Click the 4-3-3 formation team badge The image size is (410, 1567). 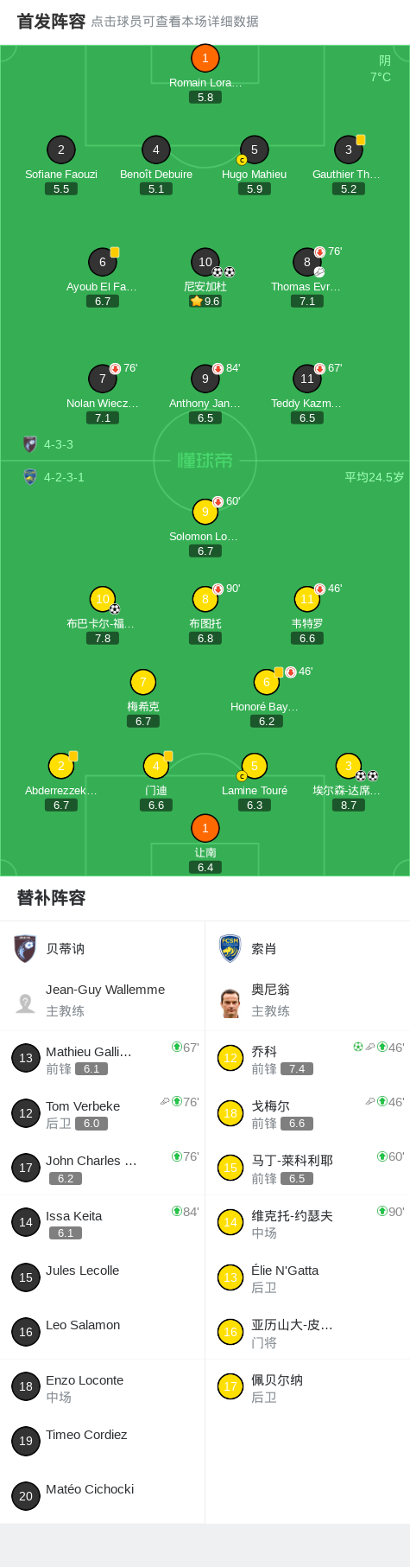[x=30, y=444]
